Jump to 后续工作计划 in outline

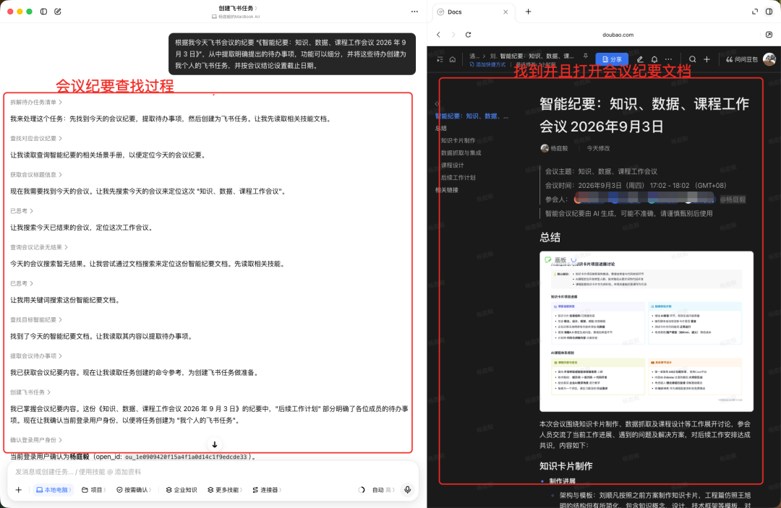point(458,178)
